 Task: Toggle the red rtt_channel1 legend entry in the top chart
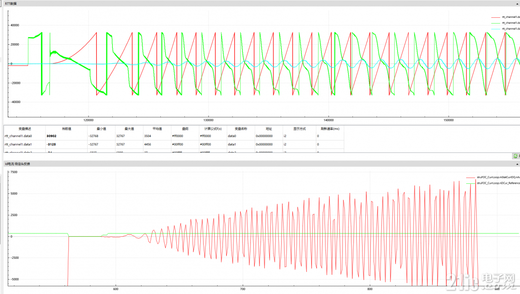[506, 17]
